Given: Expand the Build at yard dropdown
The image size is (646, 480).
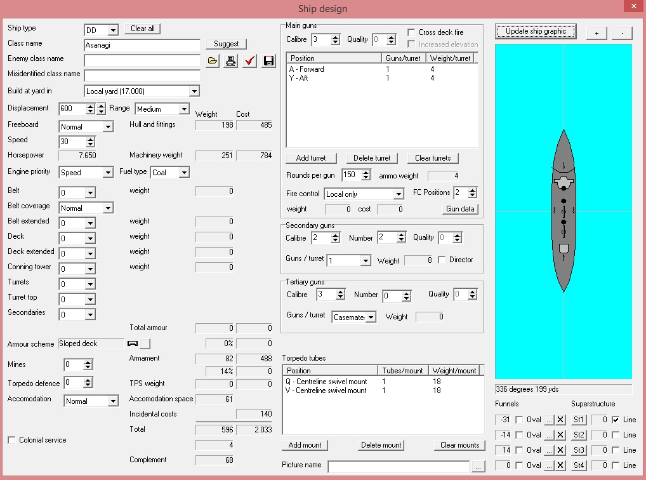Looking at the screenshot, I should pos(194,91).
